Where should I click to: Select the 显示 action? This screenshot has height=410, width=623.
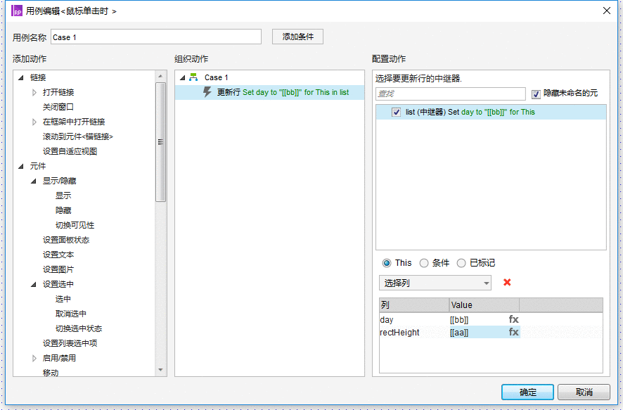tap(63, 196)
